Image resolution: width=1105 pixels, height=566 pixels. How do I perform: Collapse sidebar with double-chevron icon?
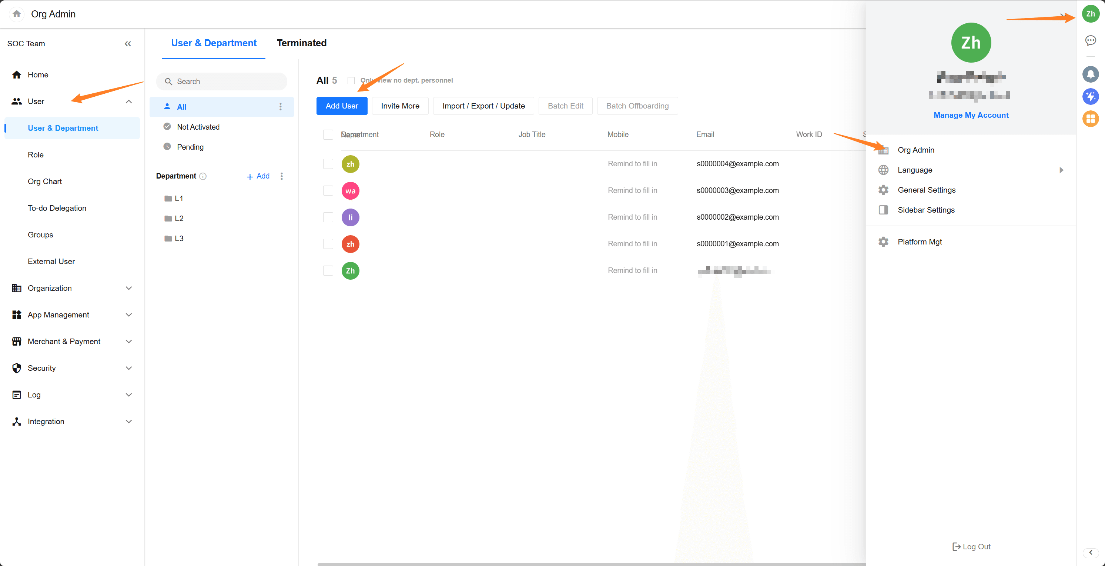(x=127, y=44)
